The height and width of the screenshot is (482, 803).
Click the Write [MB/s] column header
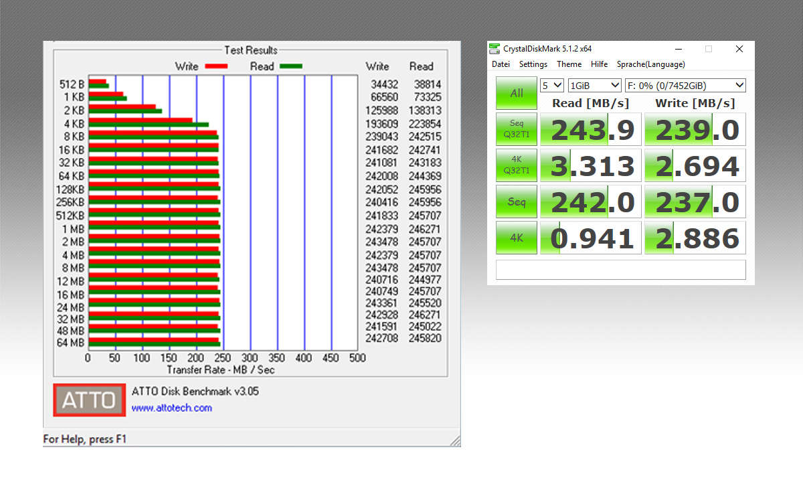pos(695,103)
